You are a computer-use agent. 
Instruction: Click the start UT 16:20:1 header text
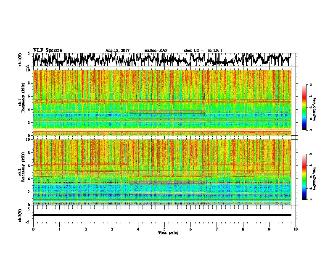tap(203, 50)
